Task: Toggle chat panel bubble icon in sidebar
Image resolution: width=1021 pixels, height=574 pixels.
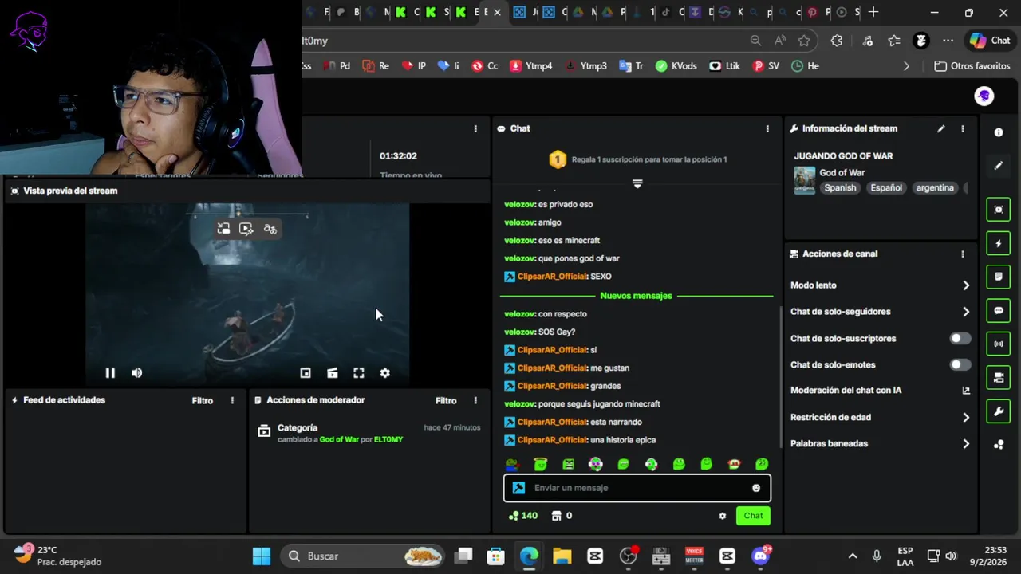Action: point(999,311)
